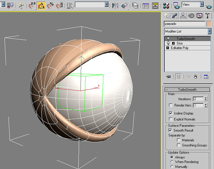The image size is (214, 169).
Task: Toggle the TurboSmooth lightbulb visibility
Action: (x=168, y=39)
